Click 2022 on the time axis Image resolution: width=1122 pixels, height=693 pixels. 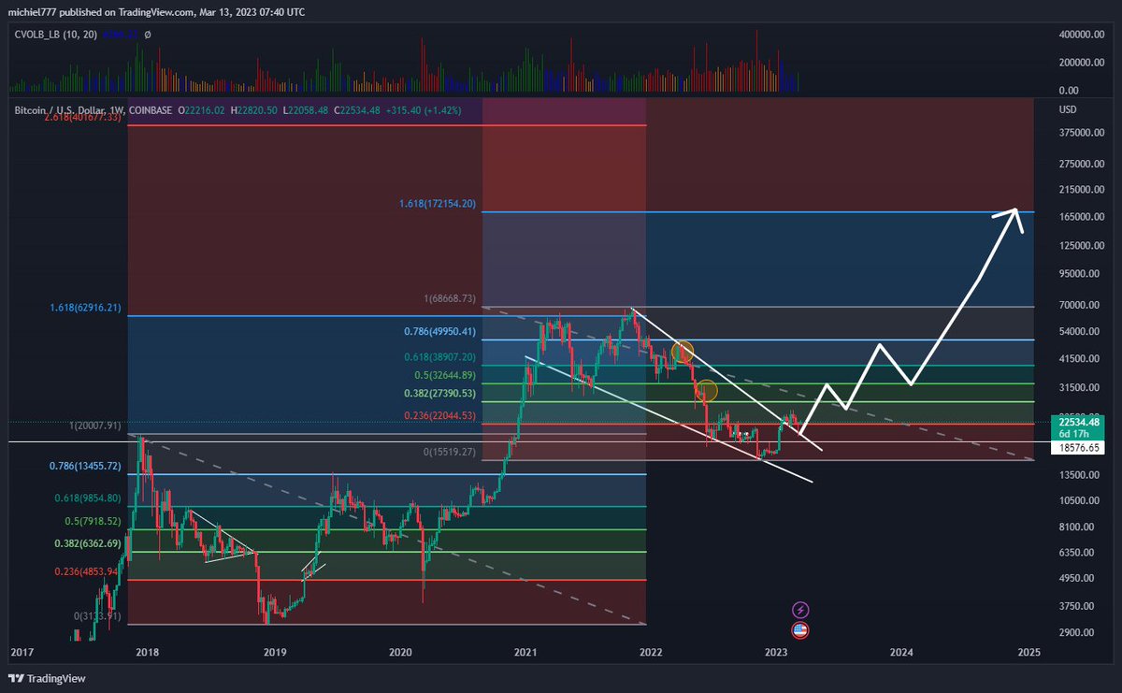651,652
